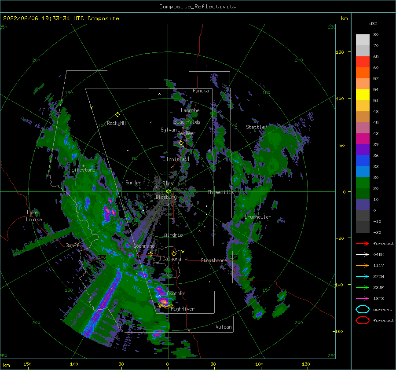Select the orange swatch between 60 and 57

click(x=363, y=73)
